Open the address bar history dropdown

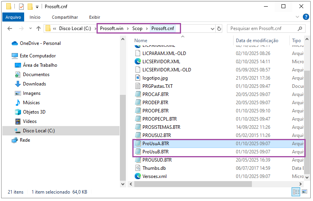click(212, 28)
